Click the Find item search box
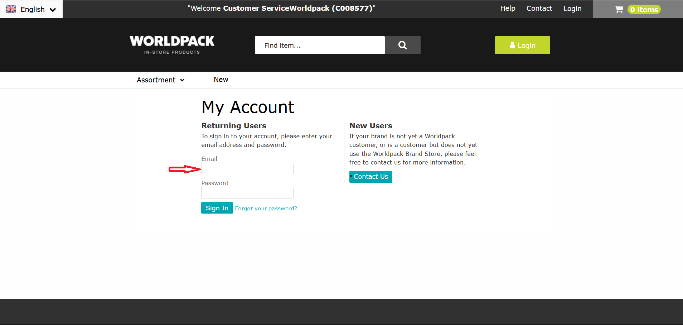The image size is (683, 325). [x=319, y=45]
